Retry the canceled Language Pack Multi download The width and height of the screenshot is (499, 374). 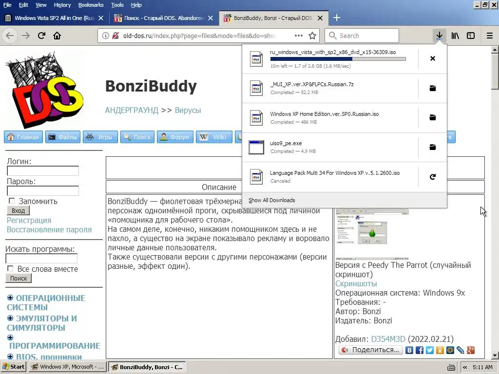(433, 176)
